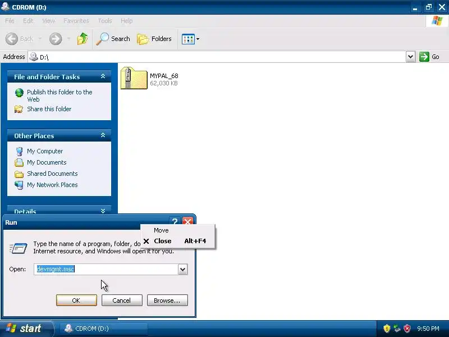The image size is (449, 337).
Task: Expand the Details panel
Action: point(103,211)
